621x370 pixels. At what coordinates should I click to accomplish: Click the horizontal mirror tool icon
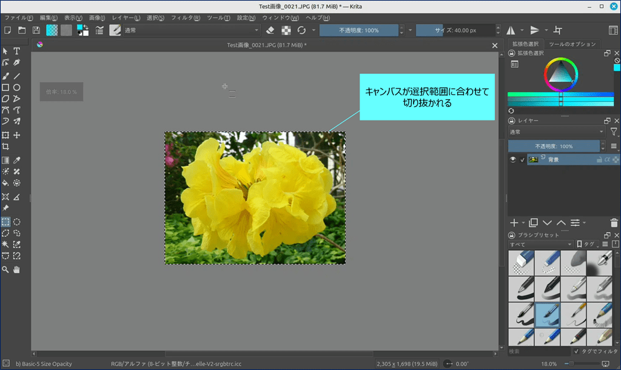pos(511,30)
